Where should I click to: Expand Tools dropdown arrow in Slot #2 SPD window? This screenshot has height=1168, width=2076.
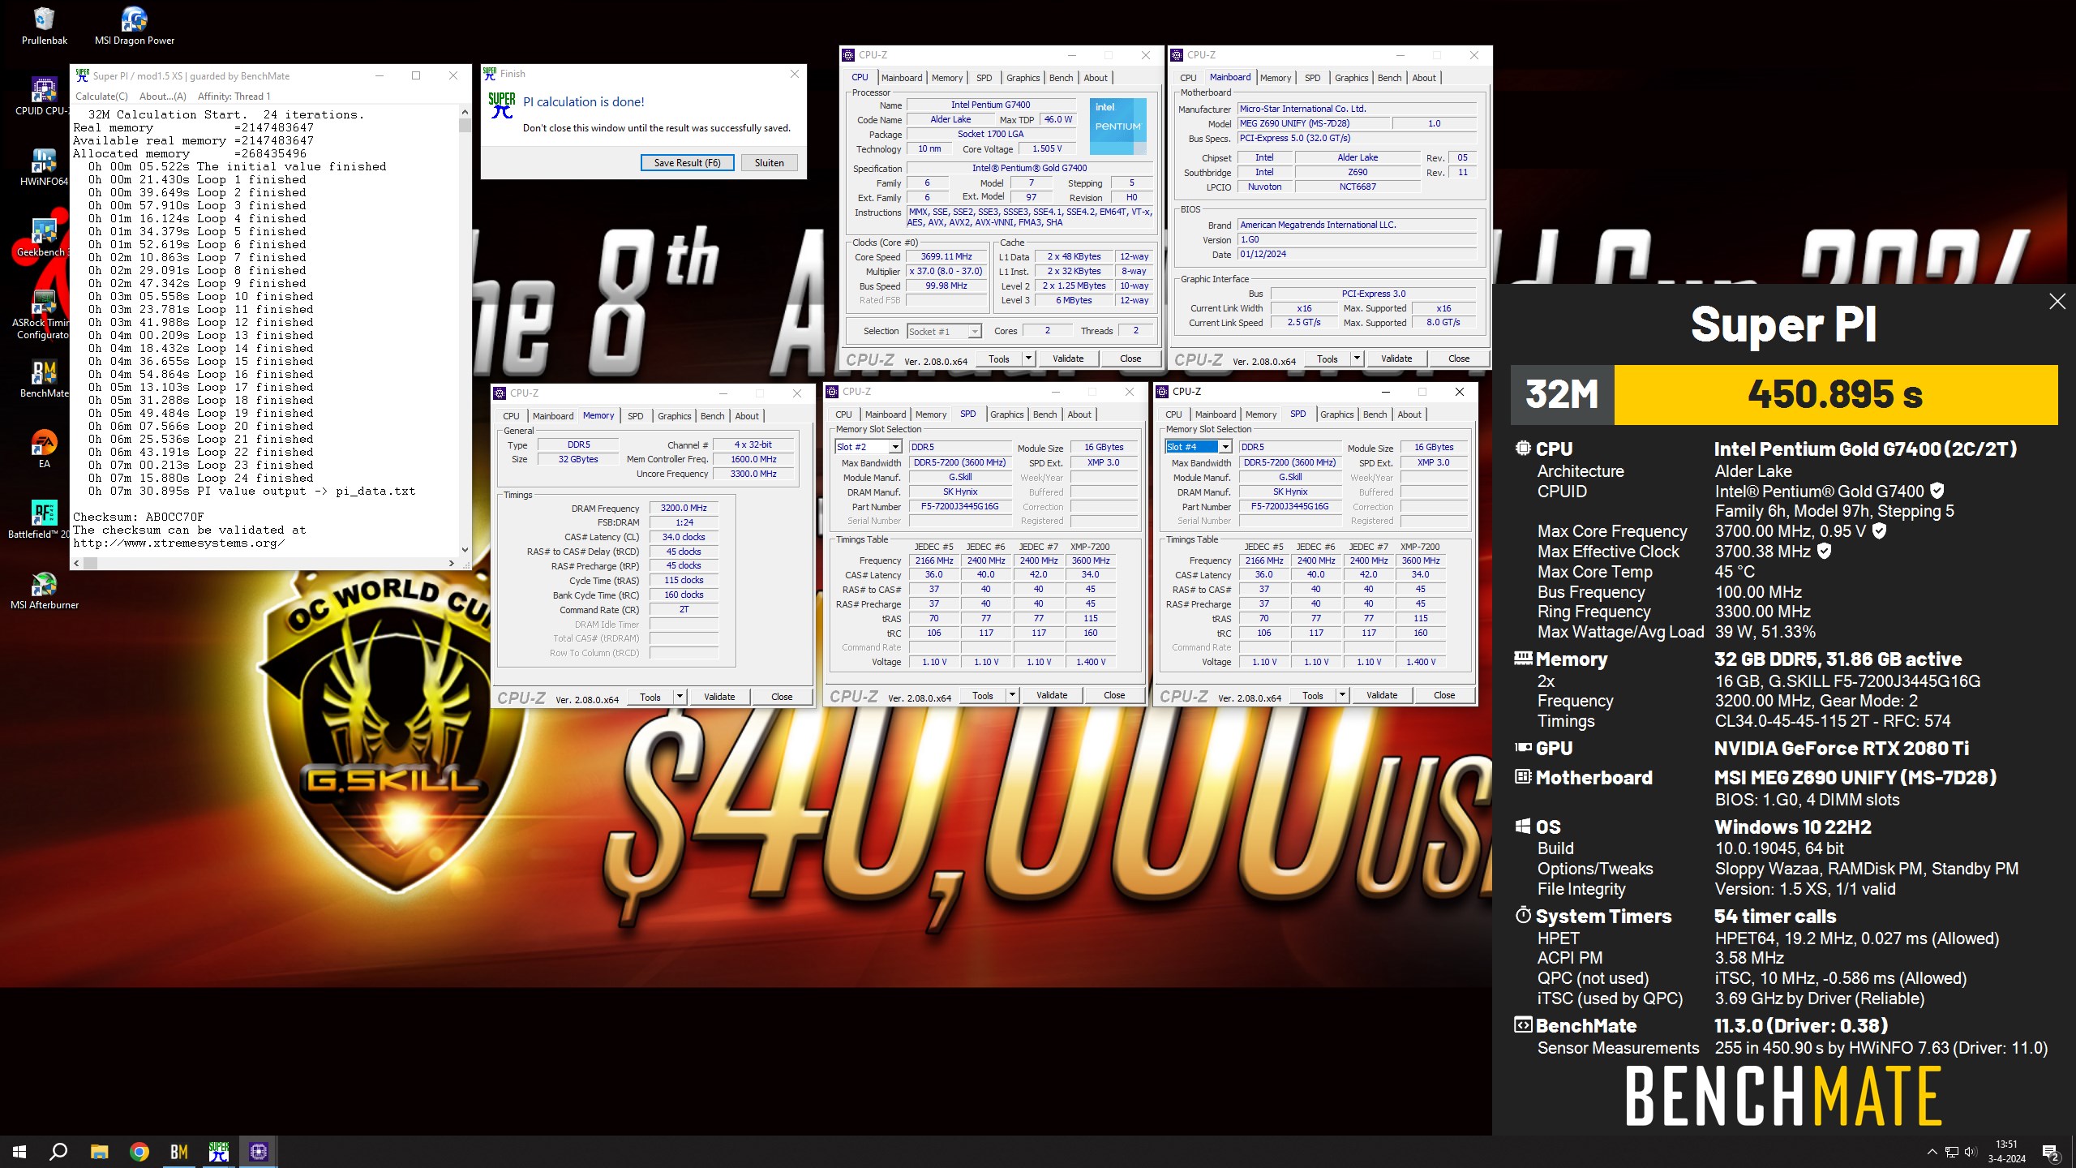click(x=1012, y=695)
